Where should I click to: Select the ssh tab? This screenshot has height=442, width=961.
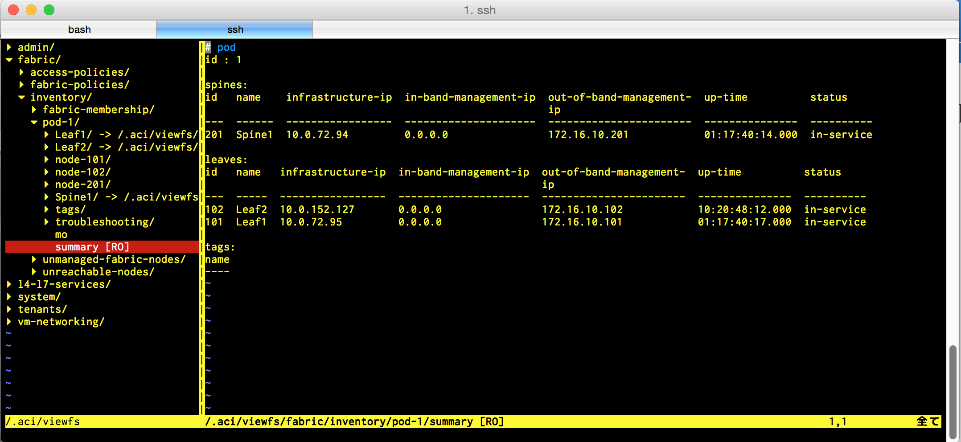click(234, 30)
